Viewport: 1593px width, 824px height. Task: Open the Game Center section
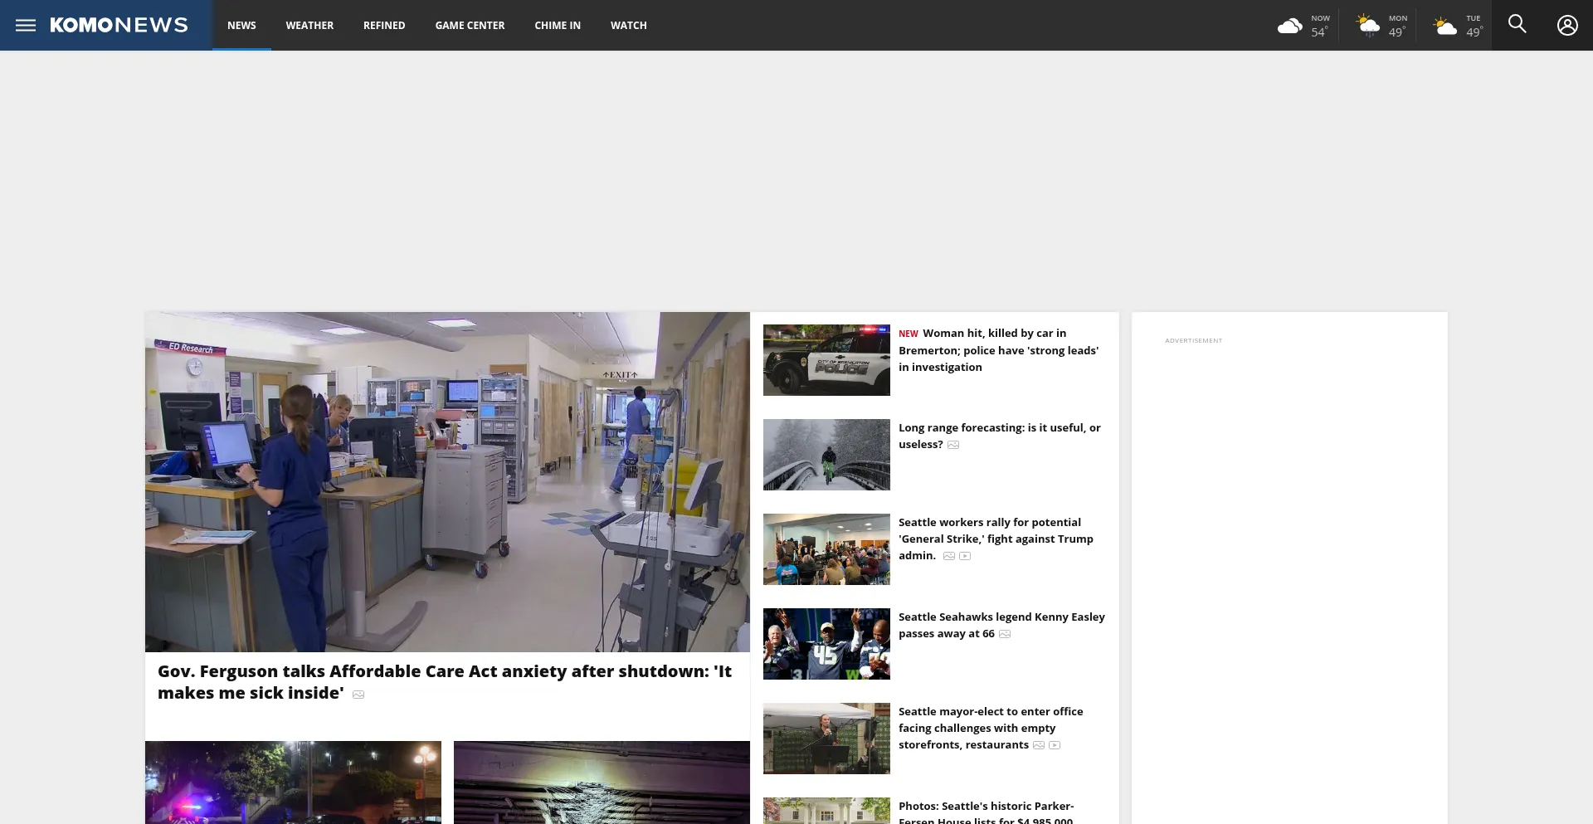[x=470, y=26]
